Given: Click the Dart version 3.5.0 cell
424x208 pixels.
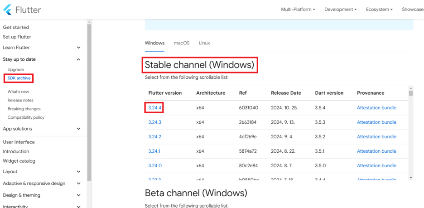Looking at the screenshot, I should click(320, 165).
